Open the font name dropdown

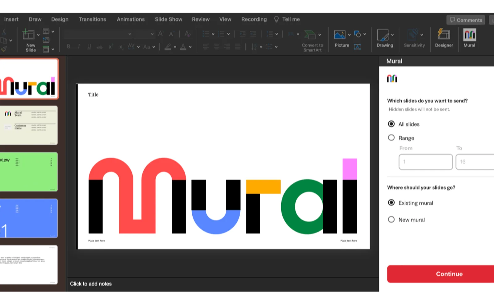pos(130,34)
